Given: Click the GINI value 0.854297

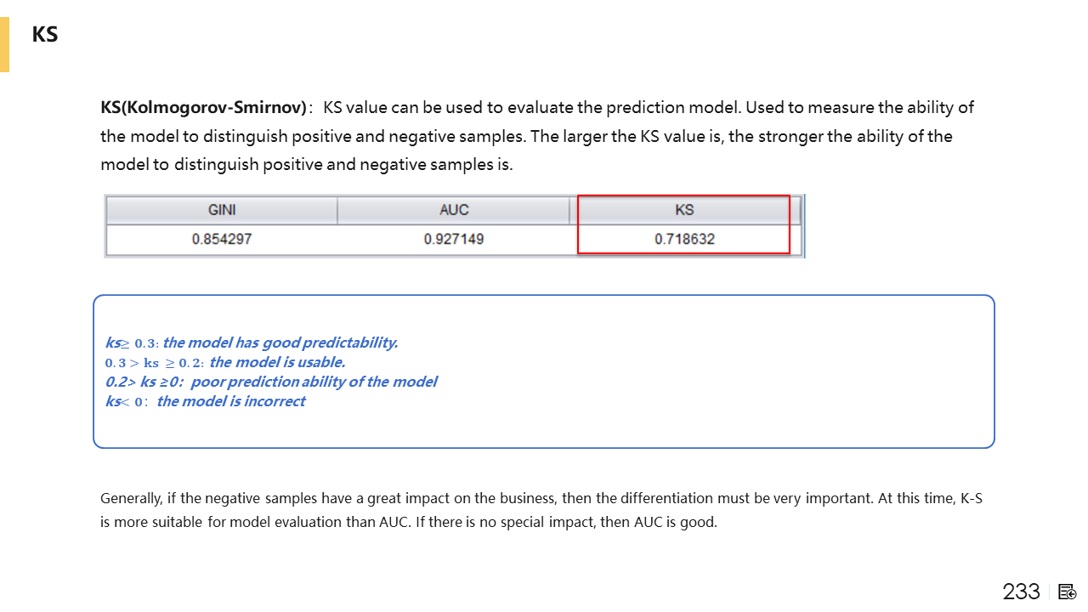Looking at the screenshot, I should click(221, 239).
